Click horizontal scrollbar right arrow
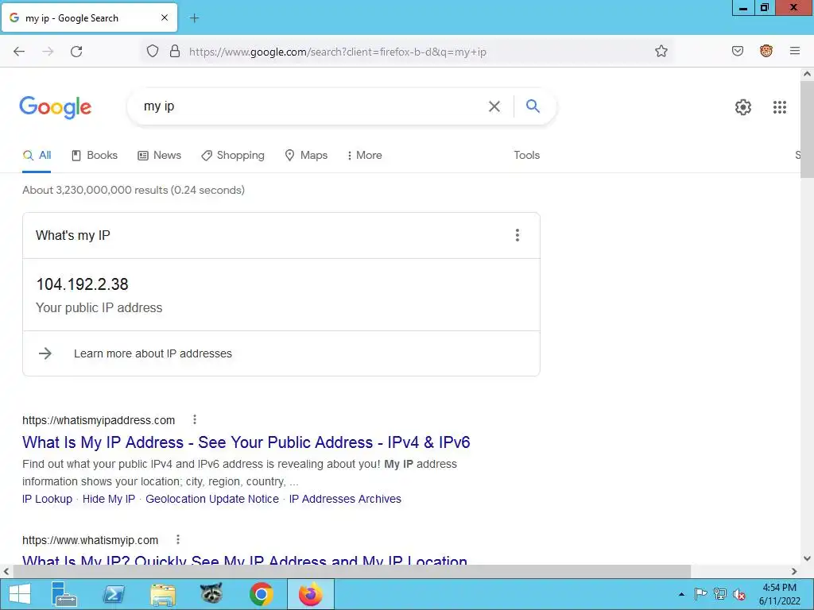 click(794, 571)
